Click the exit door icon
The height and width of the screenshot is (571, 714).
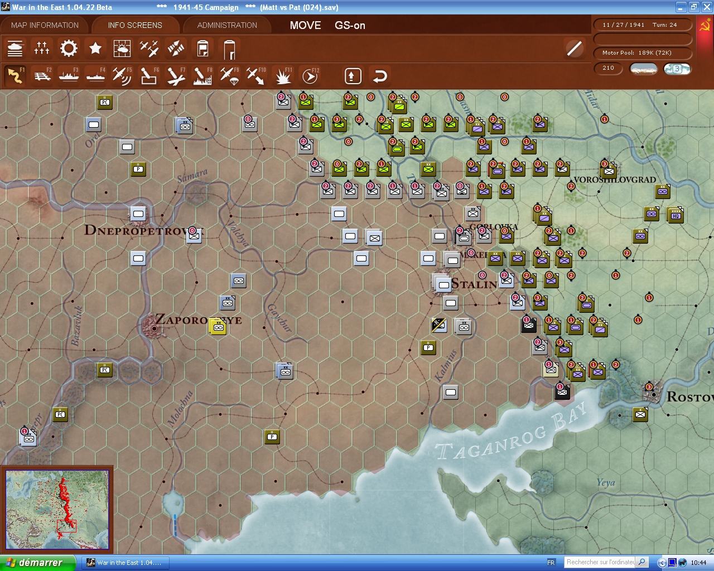pos(229,49)
